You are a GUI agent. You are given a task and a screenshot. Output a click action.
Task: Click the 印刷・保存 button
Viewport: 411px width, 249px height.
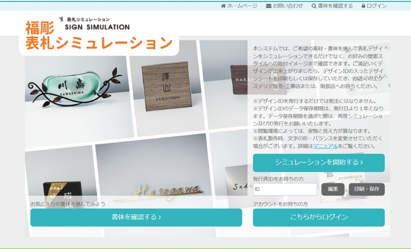(x=367, y=189)
